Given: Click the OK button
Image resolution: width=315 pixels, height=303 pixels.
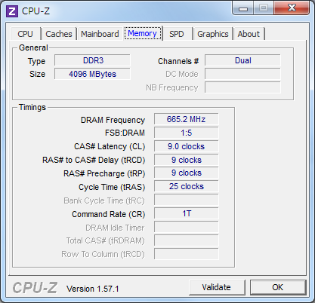Looking at the screenshot, I should pyautogui.click(x=278, y=287).
